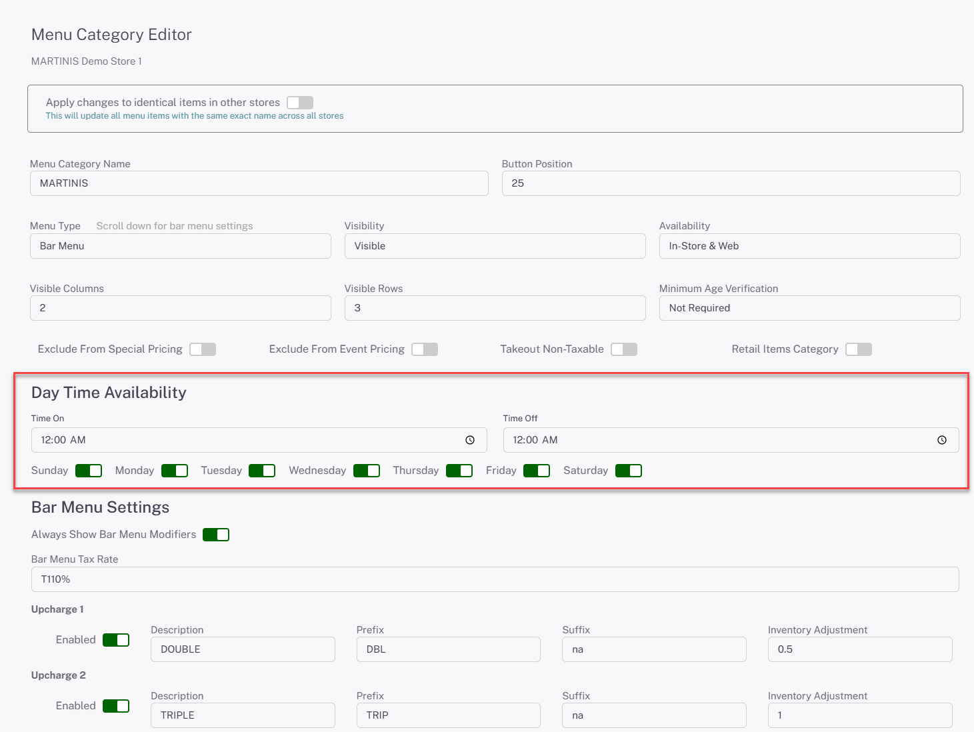Turn off Wednesday availability
This screenshot has width=974, height=732.
(x=367, y=471)
